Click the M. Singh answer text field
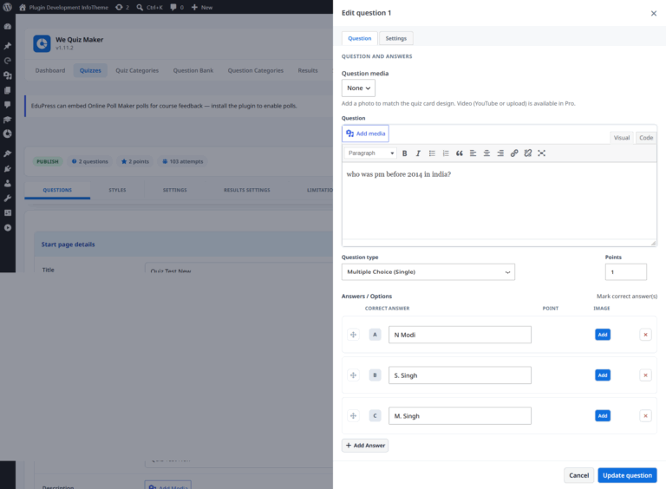This screenshot has width=666, height=489. point(460,416)
